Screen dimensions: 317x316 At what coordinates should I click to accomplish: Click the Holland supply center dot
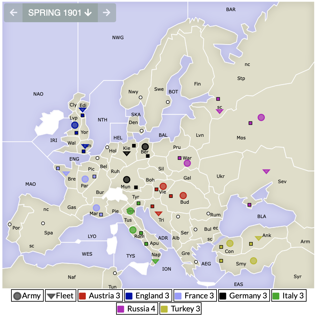107,147
